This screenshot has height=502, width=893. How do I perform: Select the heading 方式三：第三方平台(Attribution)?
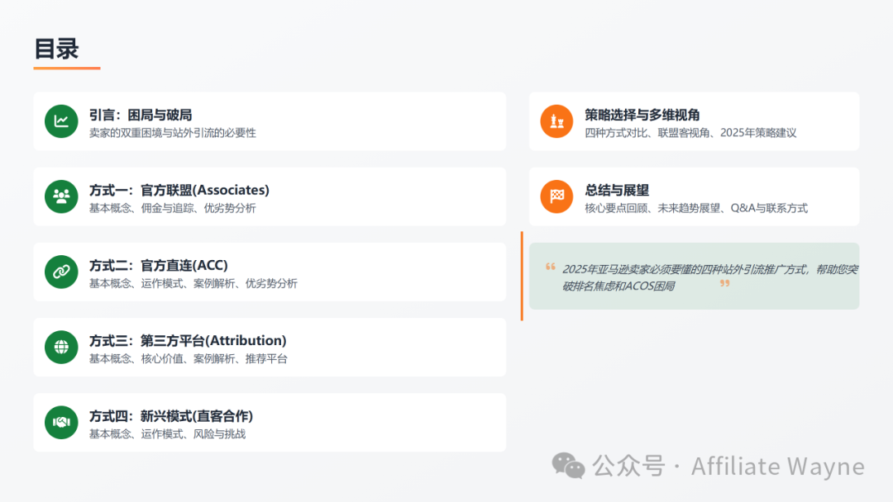pyautogui.click(x=188, y=340)
